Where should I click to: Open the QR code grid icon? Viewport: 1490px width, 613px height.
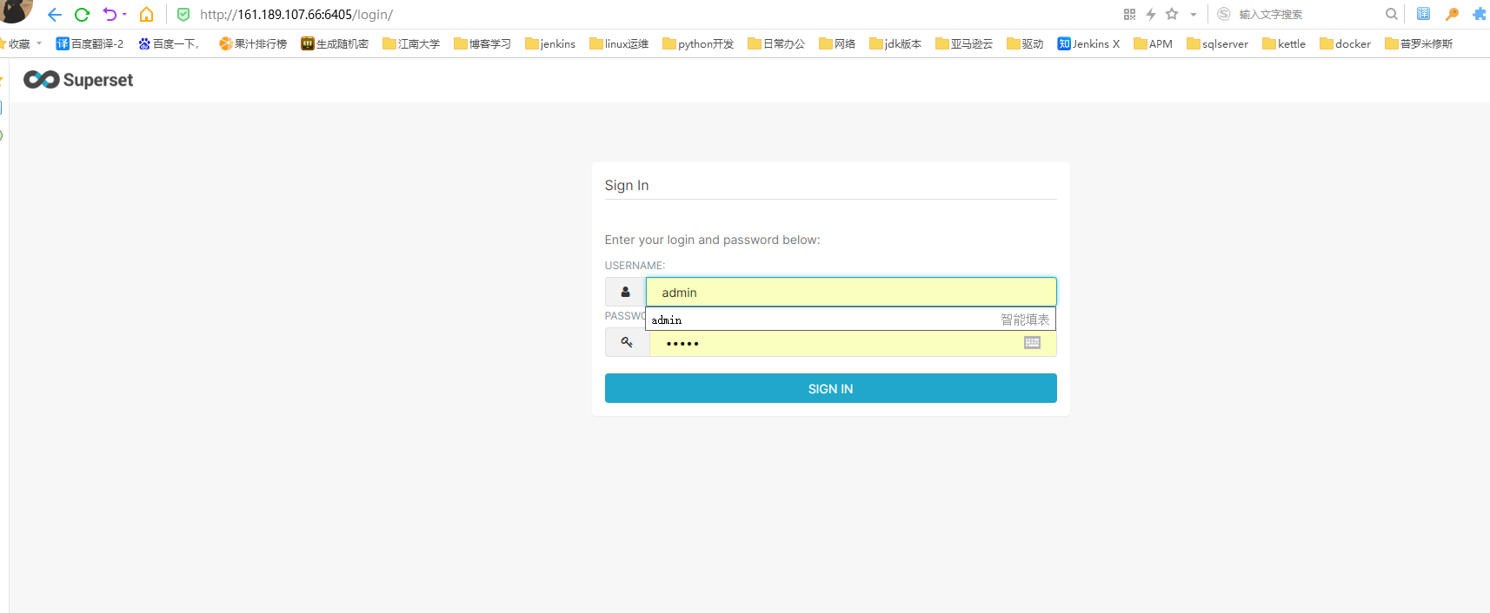pos(1129,14)
